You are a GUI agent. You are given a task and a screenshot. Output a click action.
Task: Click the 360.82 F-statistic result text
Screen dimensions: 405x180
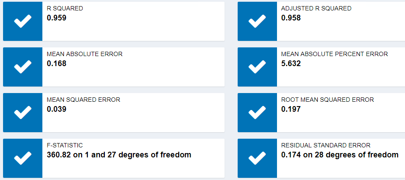(x=119, y=155)
